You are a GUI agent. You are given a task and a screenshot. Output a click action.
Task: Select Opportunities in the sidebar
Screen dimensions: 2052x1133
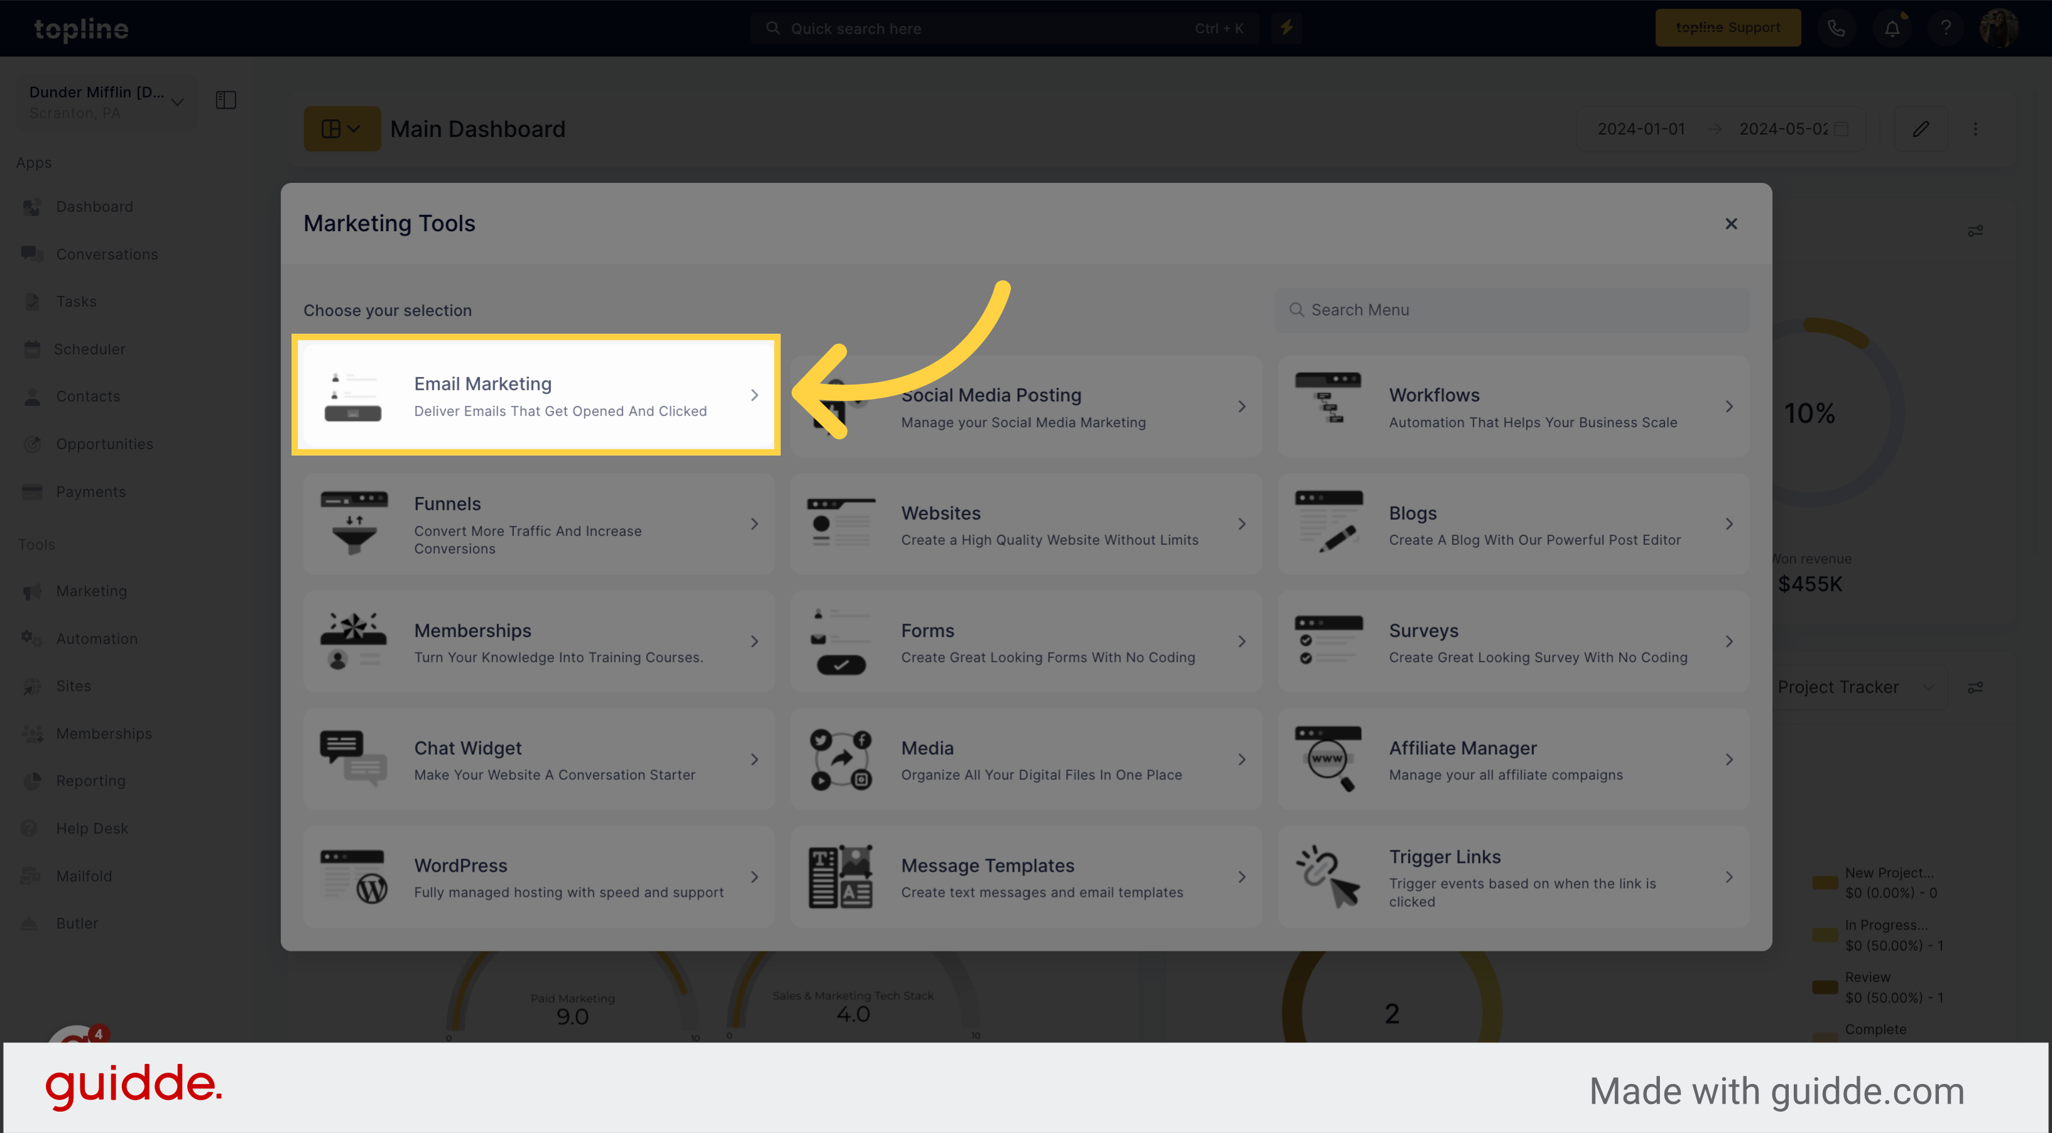coord(104,444)
